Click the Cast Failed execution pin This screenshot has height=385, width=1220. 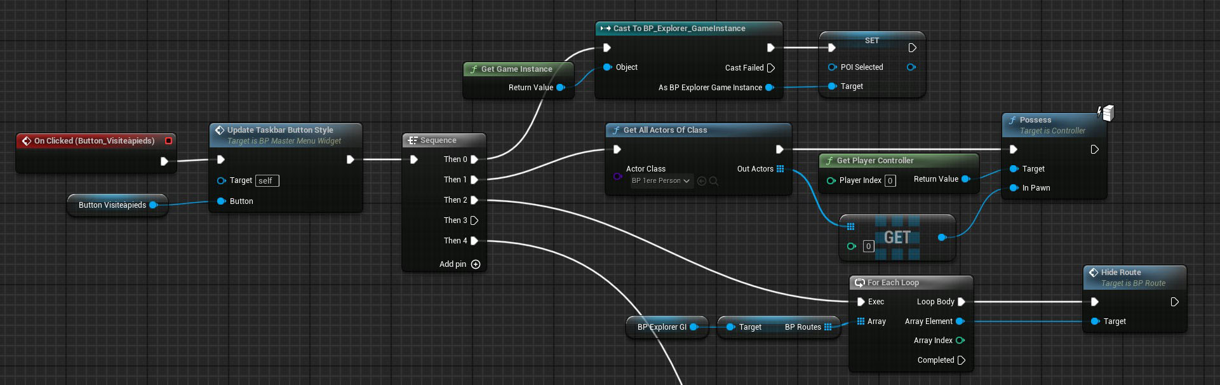[771, 68]
